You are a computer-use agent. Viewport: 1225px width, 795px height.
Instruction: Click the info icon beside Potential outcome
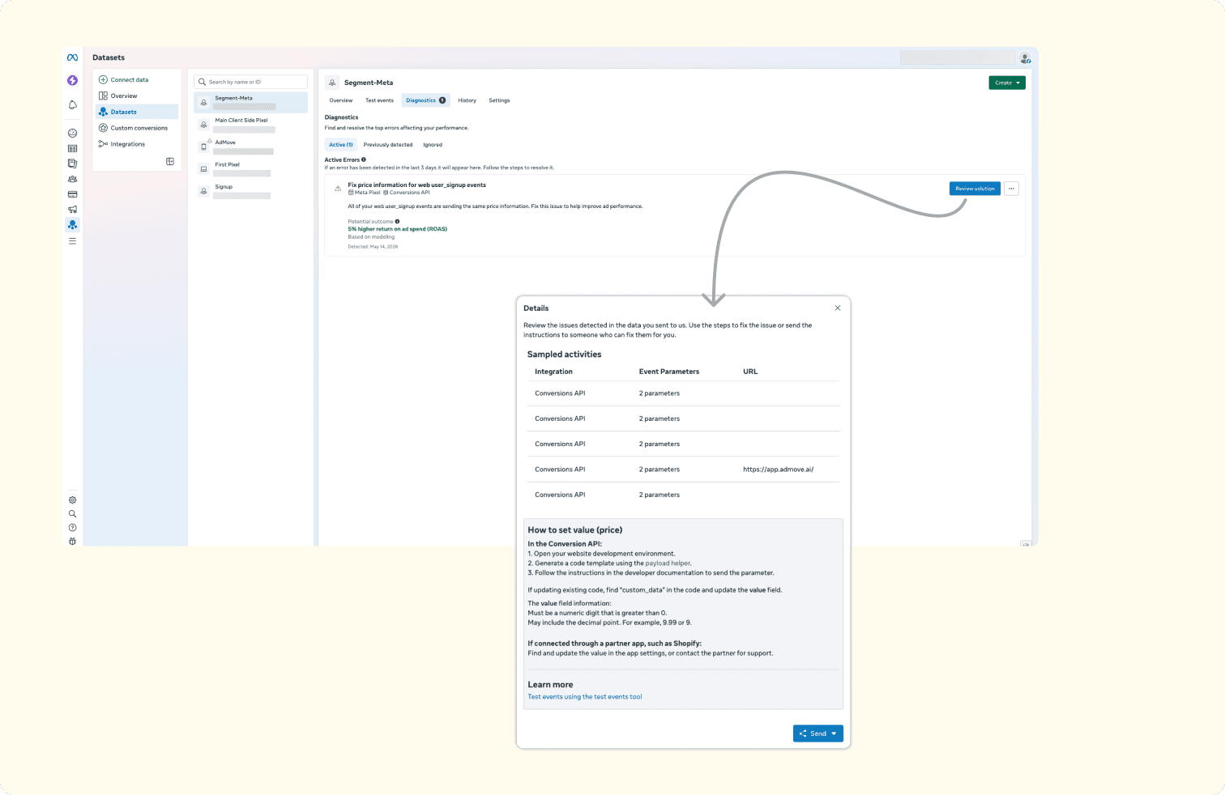397,221
